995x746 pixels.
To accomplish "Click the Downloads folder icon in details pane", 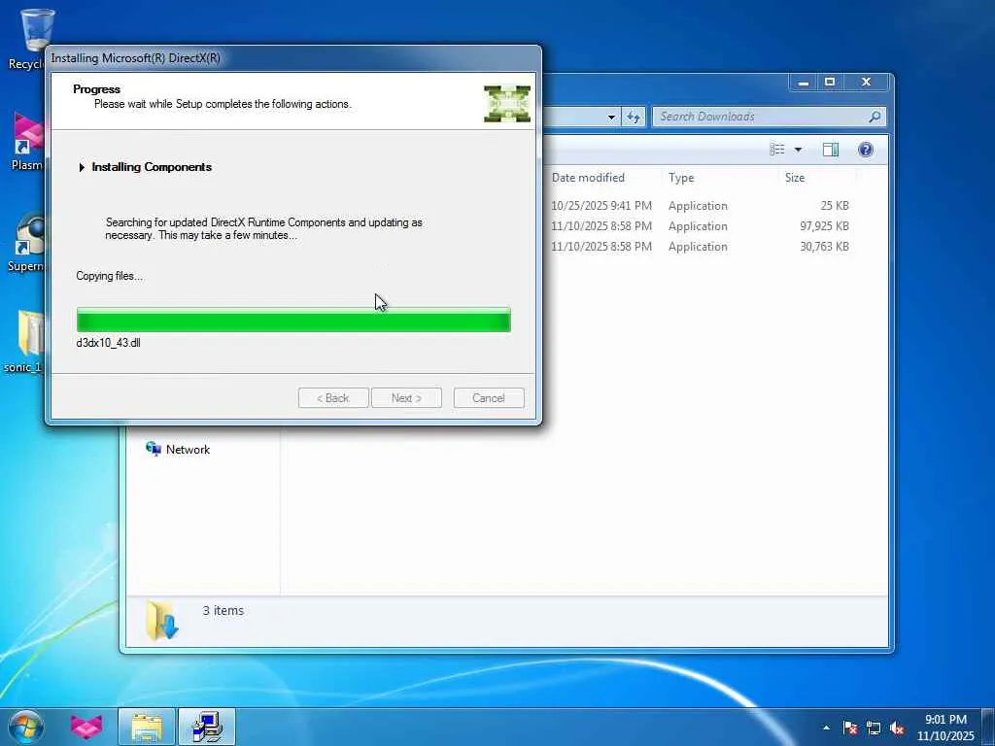I will pos(162,621).
